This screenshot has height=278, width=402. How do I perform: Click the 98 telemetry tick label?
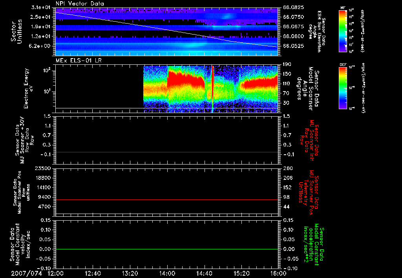(x=286, y=197)
